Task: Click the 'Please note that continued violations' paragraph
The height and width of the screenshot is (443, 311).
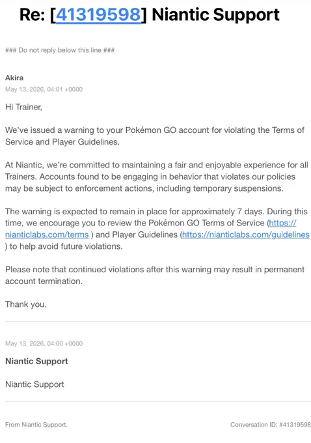Action: click(x=155, y=275)
